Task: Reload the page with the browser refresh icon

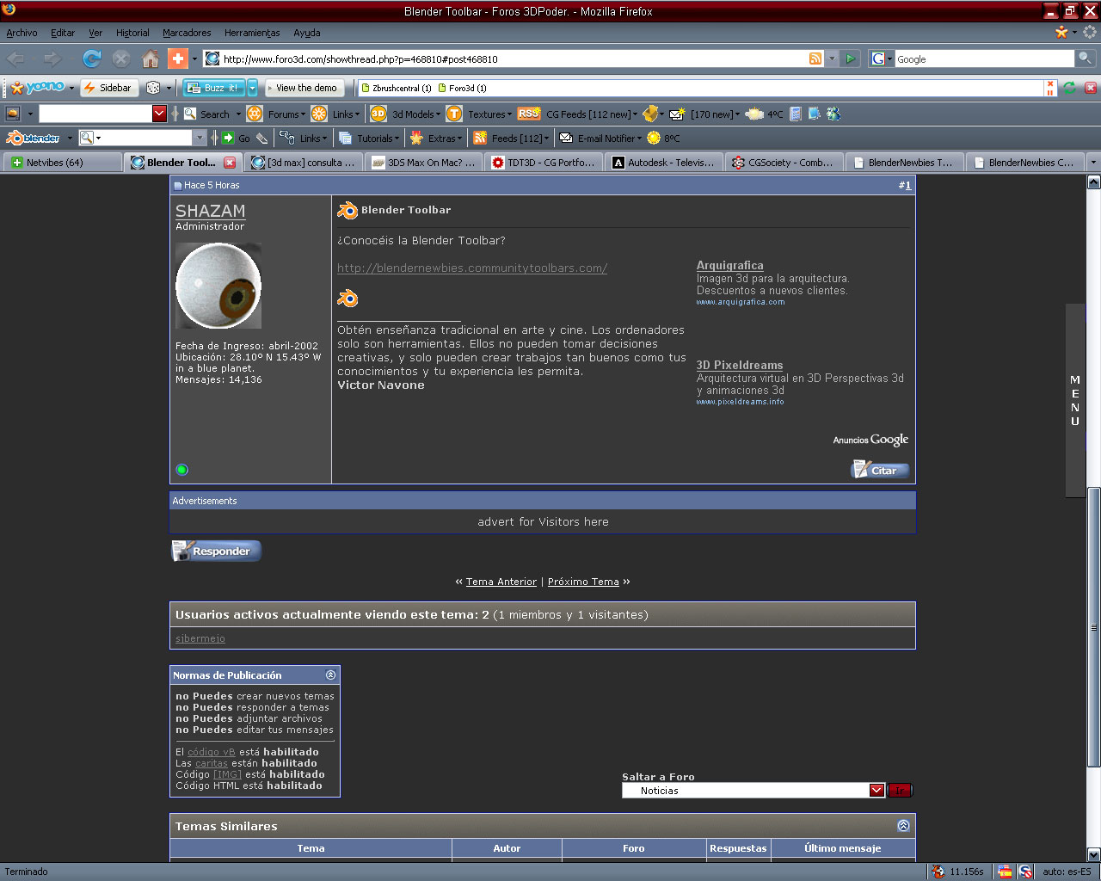Action: (92, 59)
